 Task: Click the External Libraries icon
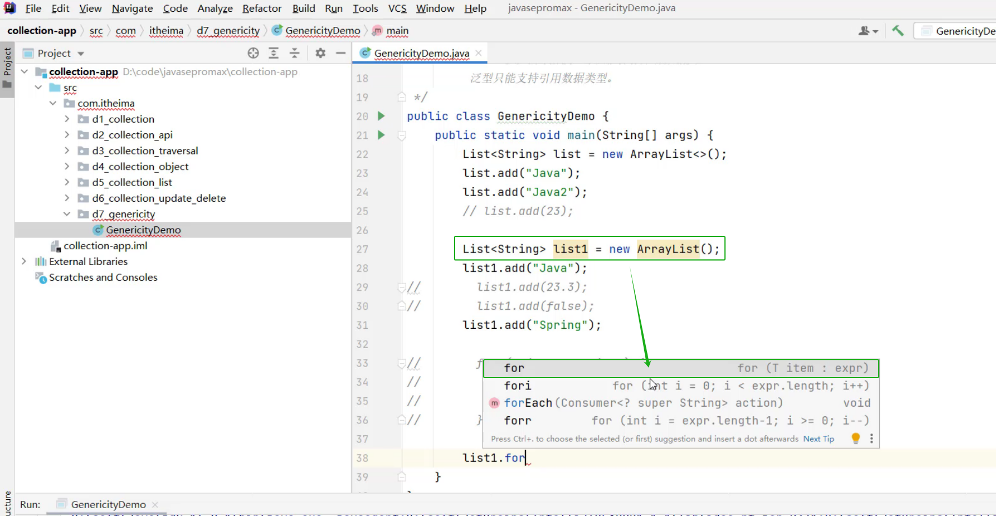click(x=40, y=262)
